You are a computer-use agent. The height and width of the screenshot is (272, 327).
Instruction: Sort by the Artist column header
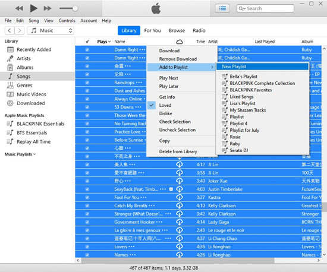coord(213,42)
